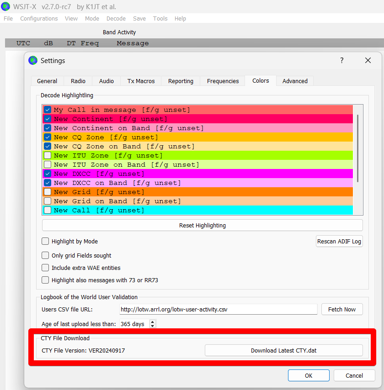
Task: Switch to the Reporting tab
Action: point(181,81)
